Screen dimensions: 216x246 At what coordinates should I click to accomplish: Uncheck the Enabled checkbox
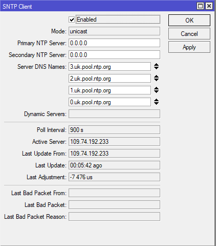pyautogui.click(x=72, y=20)
